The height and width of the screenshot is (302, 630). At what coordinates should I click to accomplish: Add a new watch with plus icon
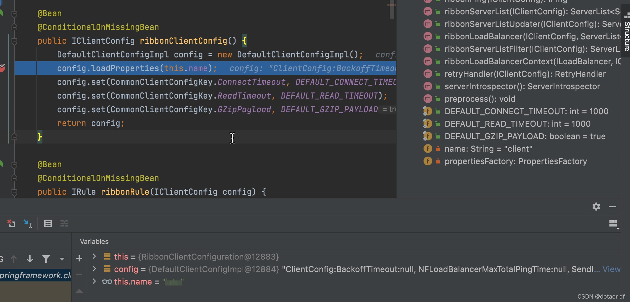tap(79, 258)
